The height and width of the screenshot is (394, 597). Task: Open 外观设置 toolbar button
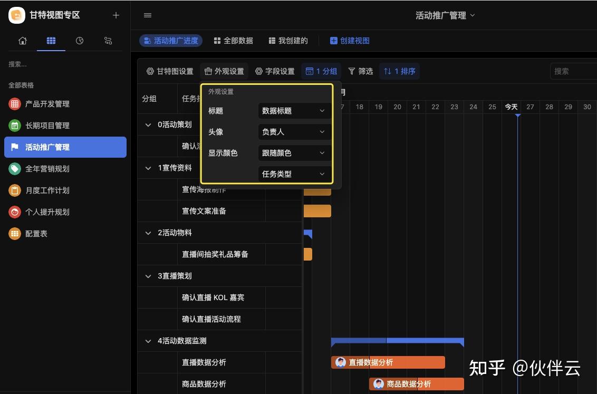pyautogui.click(x=224, y=71)
